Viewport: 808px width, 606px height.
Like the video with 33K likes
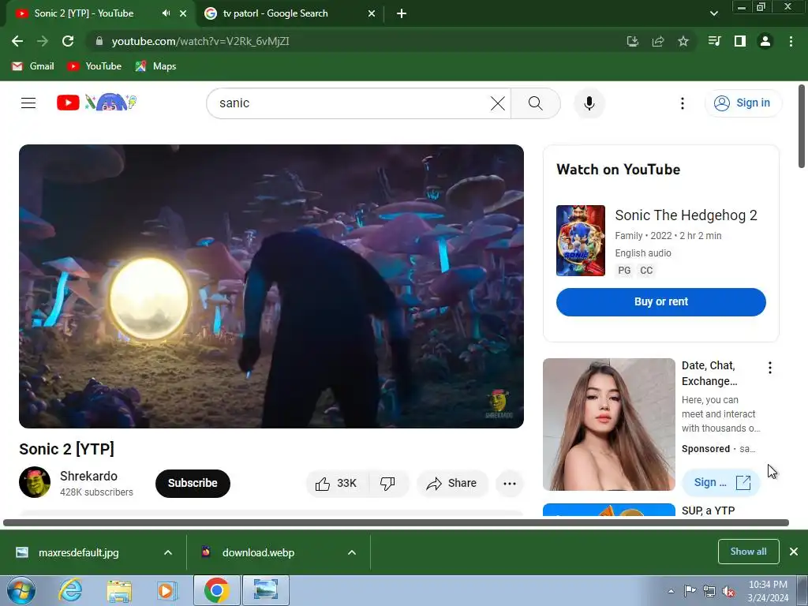click(336, 484)
